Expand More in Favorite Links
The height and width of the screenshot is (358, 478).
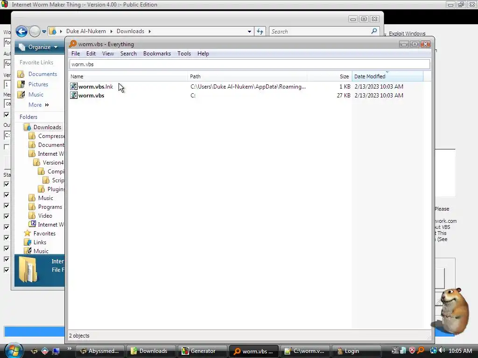coord(38,105)
